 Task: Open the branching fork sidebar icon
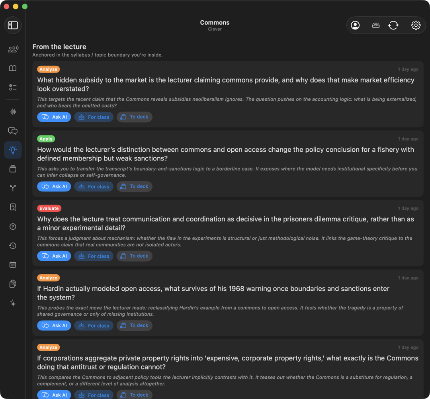coord(13,188)
